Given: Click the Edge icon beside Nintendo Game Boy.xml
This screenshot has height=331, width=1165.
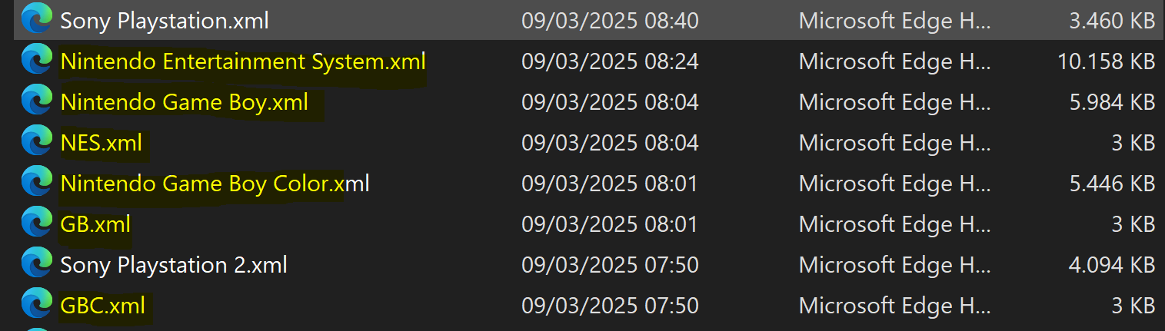Looking at the screenshot, I should pyautogui.click(x=36, y=102).
